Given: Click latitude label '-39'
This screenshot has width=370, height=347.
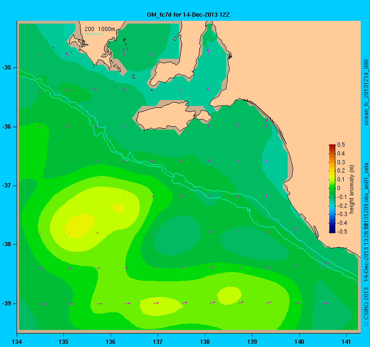Looking at the screenshot, I should 6,304.
